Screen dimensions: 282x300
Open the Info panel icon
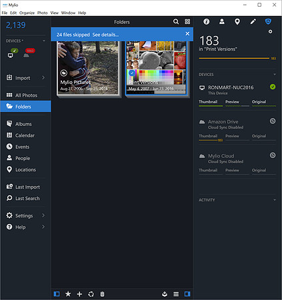[x=207, y=21]
